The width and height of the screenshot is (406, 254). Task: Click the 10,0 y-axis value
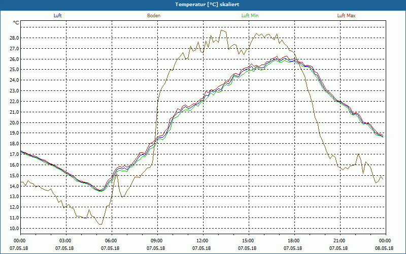tap(15, 228)
